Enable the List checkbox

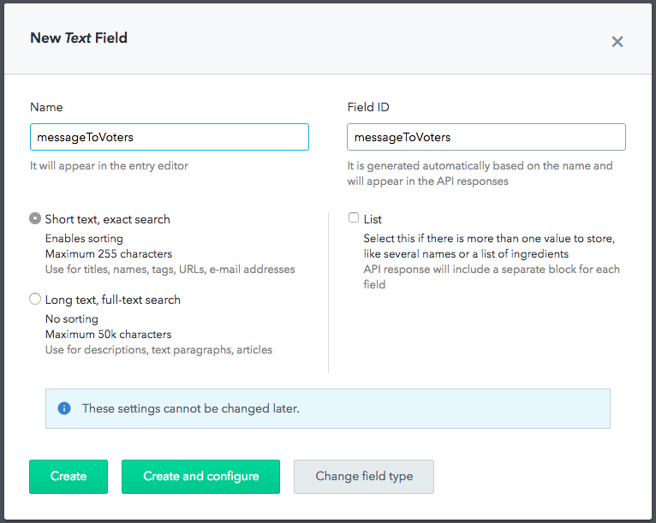coord(354,217)
